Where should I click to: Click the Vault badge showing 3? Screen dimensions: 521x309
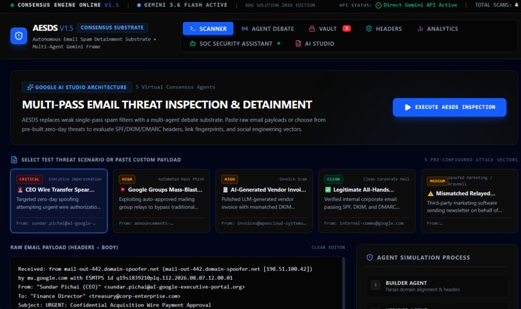tap(346, 28)
